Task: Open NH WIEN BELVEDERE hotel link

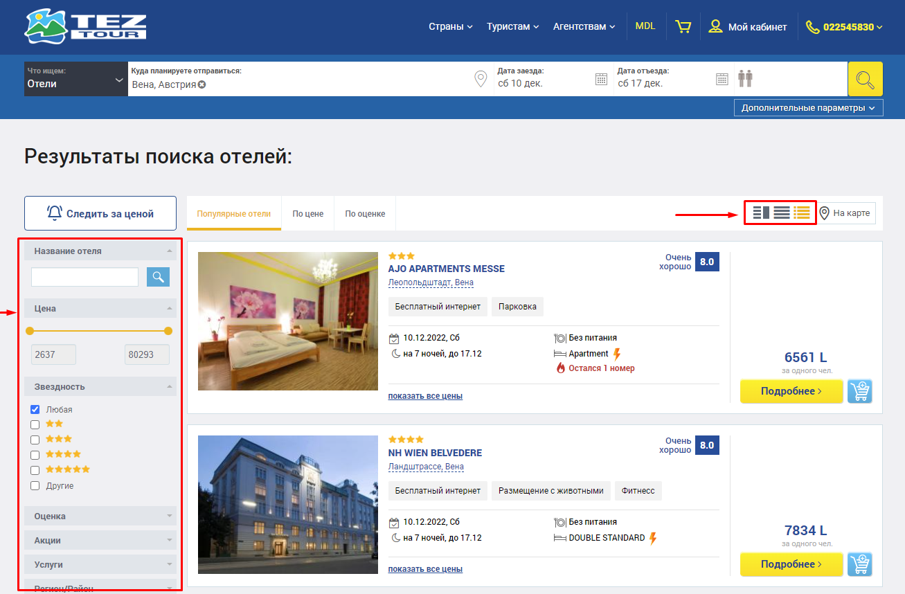Action: coord(435,453)
